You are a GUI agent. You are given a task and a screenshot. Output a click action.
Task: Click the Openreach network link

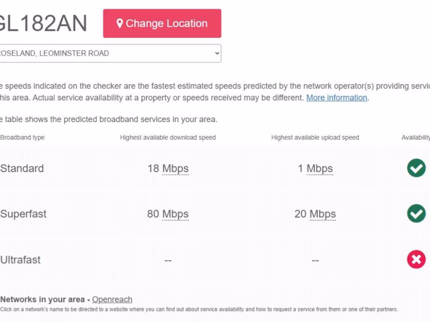112,299
